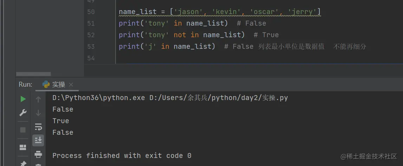Select the 实操 run tab
Viewport: 403px width, 166px height.
[58, 85]
